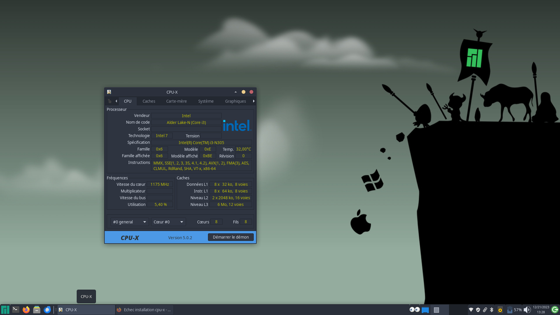Click the blue desktop icon in panel
This screenshot has width=560, height=315.
pyautogui.click(x=425, y=310)
